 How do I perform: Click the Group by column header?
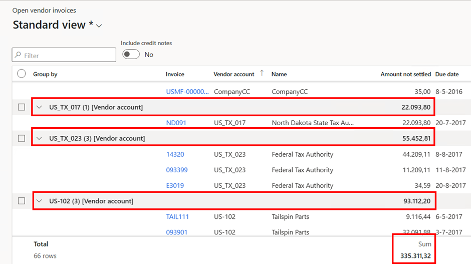[x=45, y=74]
